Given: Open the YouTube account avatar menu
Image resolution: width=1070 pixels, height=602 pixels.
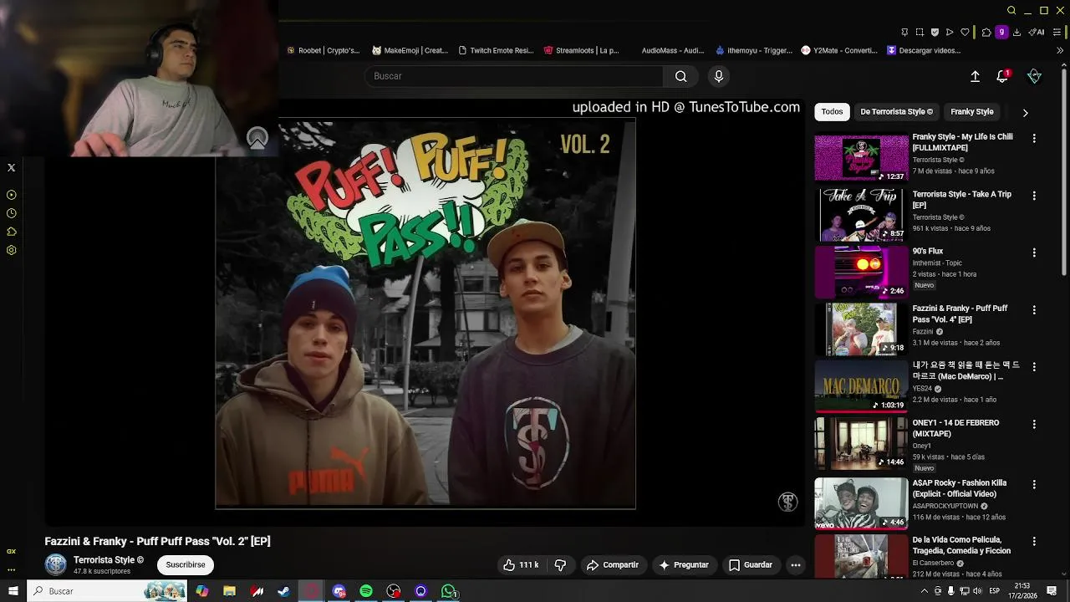Looking at the screenshot, I should click(x=1034, y=76).
